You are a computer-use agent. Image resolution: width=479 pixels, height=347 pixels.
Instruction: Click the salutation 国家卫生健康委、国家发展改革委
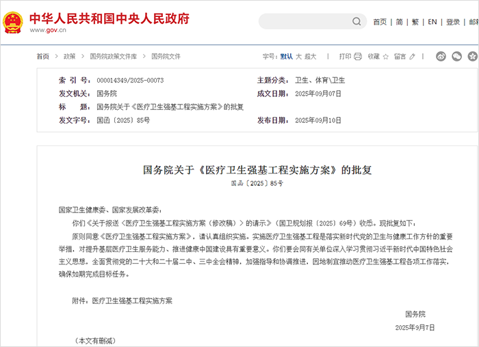click(x=109, y=210)
